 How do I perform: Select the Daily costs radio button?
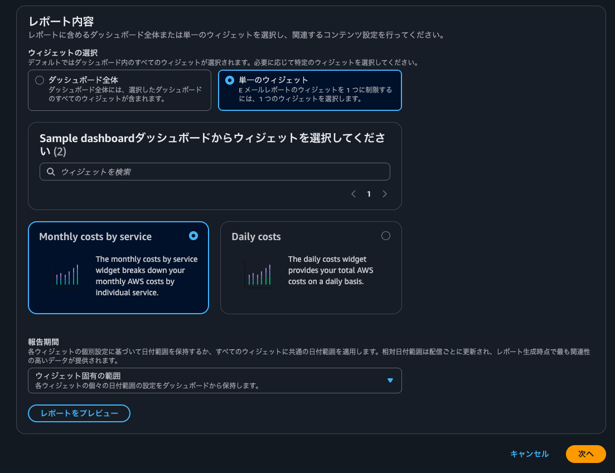[x=386, y=236]
